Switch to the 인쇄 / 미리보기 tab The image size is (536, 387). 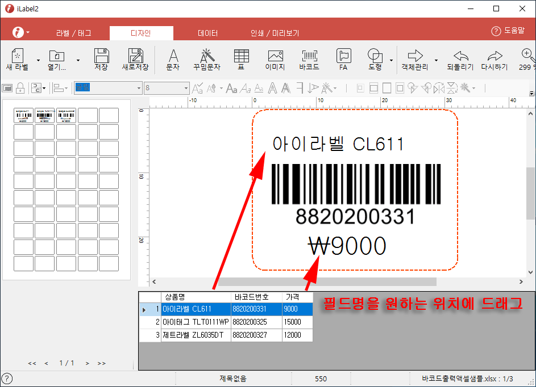(x=275, y=33)
